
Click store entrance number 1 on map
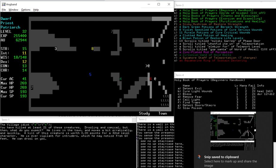[148, 40]
